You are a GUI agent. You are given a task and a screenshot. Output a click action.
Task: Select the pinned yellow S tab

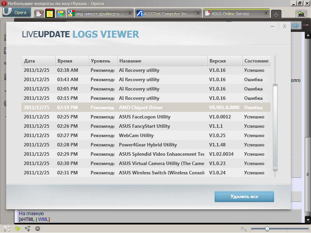point(50,14)
